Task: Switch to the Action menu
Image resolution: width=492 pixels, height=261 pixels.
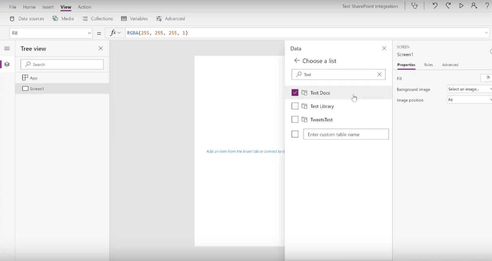Action: coord(84,7)
